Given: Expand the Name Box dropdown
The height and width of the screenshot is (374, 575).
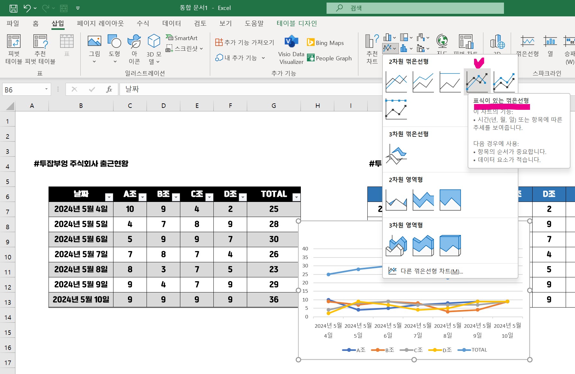Looking at the screenshot, I should point(46,89).
